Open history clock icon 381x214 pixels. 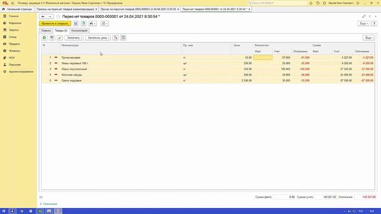coord(317,3)
